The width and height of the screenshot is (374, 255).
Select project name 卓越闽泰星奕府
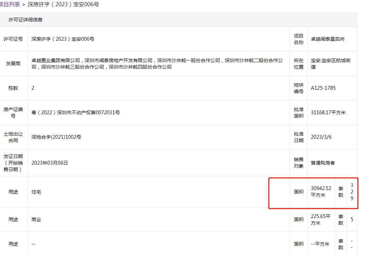coord(327,39)
